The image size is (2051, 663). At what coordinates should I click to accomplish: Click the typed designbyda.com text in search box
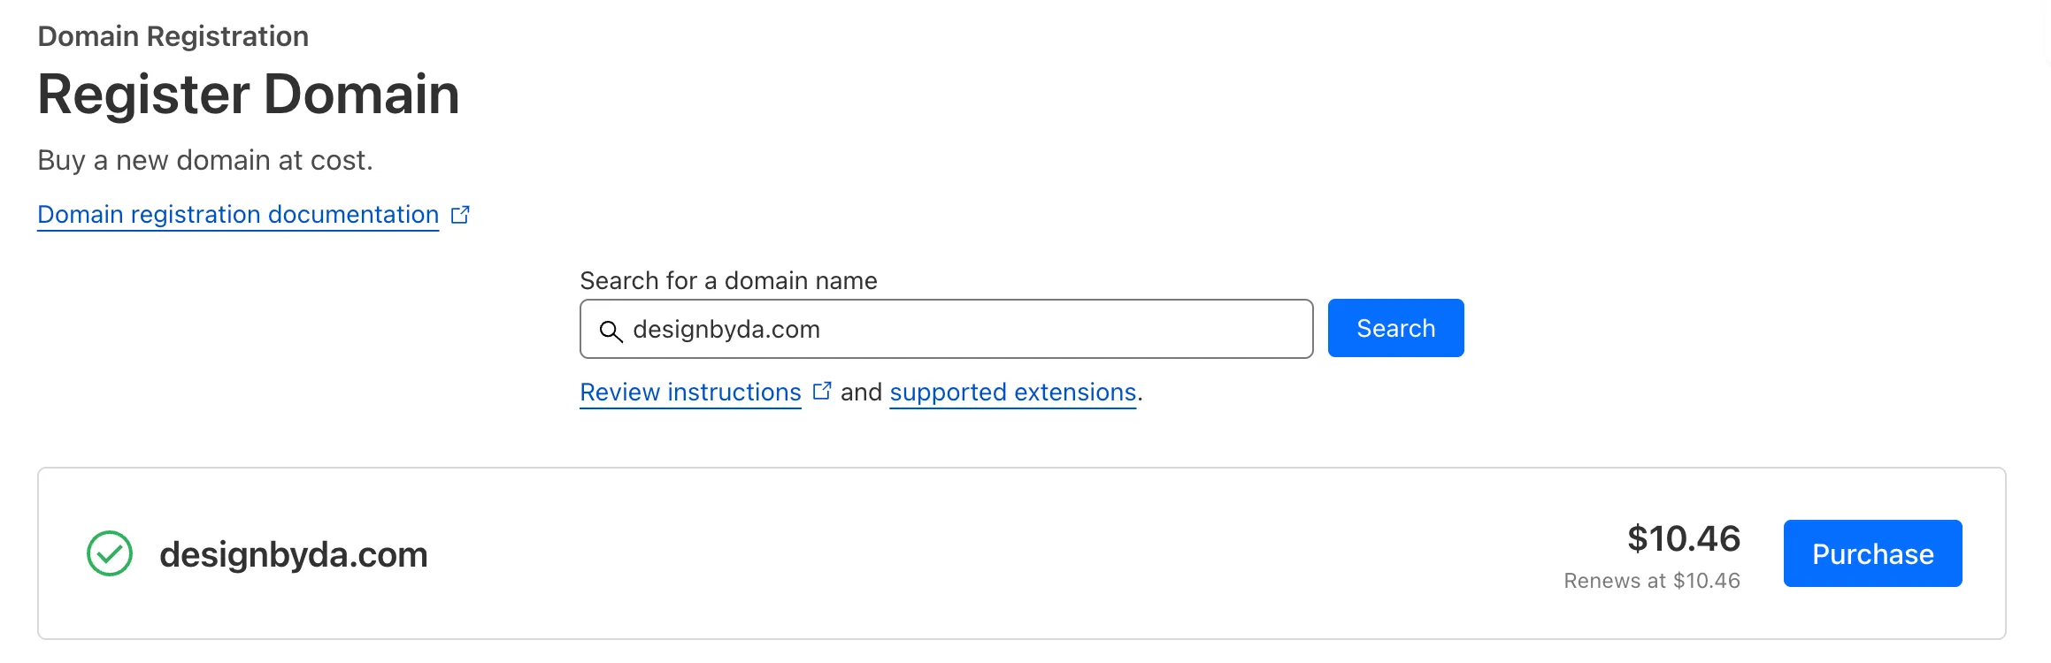coord(726,329)
